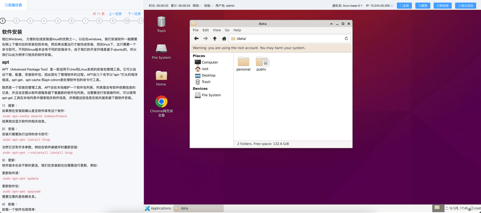Open the Chrome browser desktop icon

click(x=161, y=102)
